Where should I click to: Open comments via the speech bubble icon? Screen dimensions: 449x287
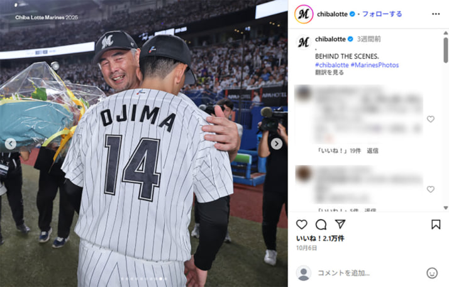[x=321, y=224]
